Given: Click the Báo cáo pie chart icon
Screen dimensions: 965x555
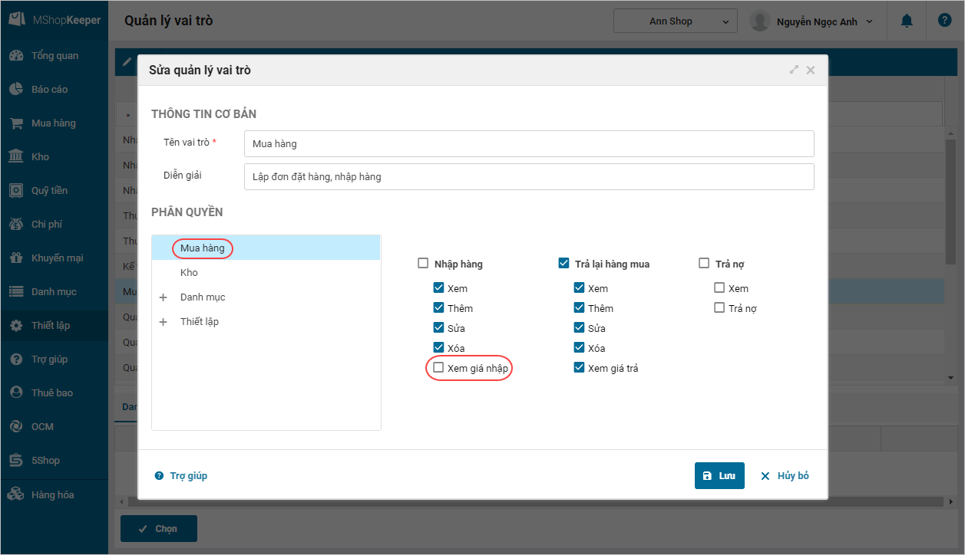Looking at the screenshot, I should tap(15, 90).
